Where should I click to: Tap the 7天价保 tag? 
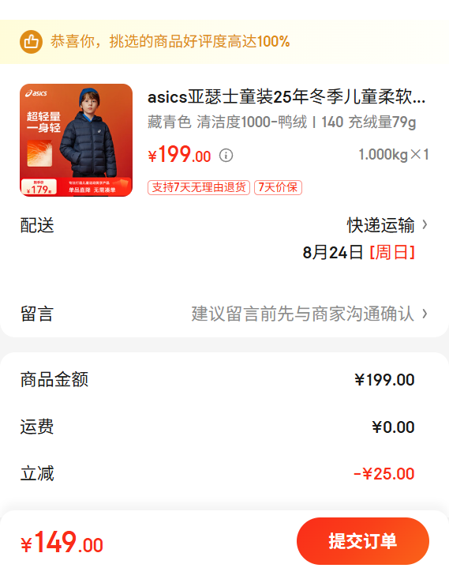point(278,187)
